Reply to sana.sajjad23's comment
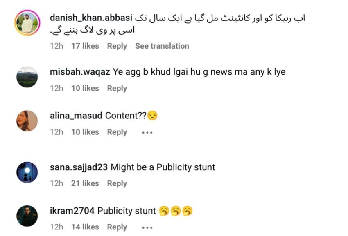Screen dimensions: 348x236 point(117,183)
